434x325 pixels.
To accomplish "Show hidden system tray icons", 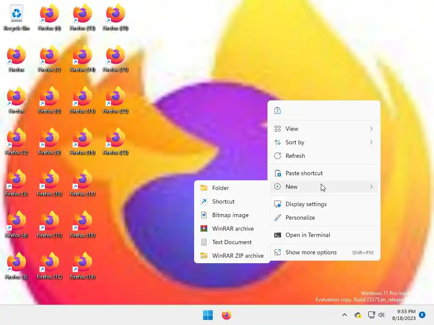I will point(345,315).
